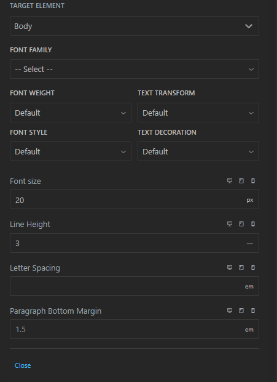Screen dimensions: 277x382
Task: Click the Close link
Action: [23, 365]
